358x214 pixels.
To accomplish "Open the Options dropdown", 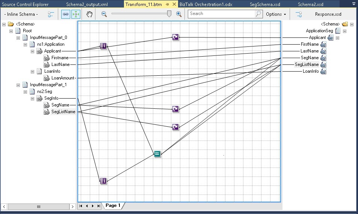I will tap(276, 14).
